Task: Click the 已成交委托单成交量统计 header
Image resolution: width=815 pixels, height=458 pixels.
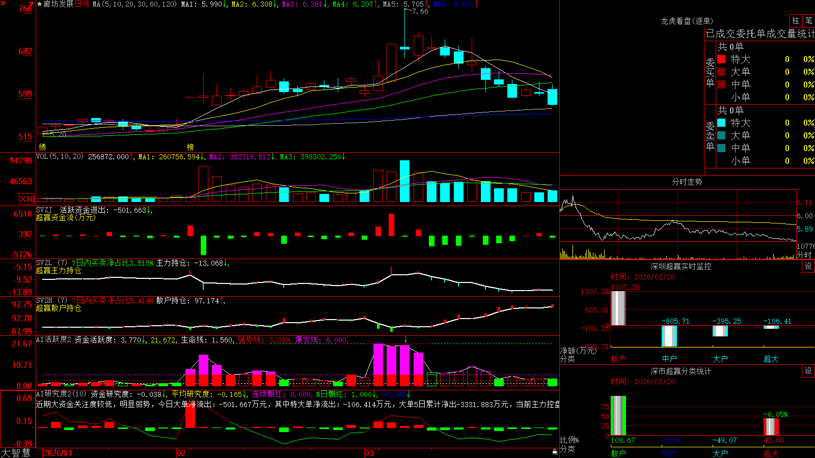Action: [x=760, y=34]
